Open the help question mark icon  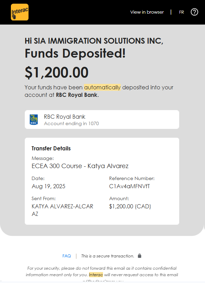tap(194, 12)
